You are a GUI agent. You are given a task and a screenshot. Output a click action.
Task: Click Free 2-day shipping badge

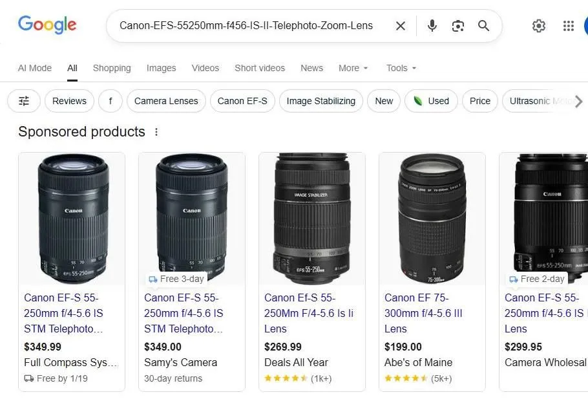536,279
